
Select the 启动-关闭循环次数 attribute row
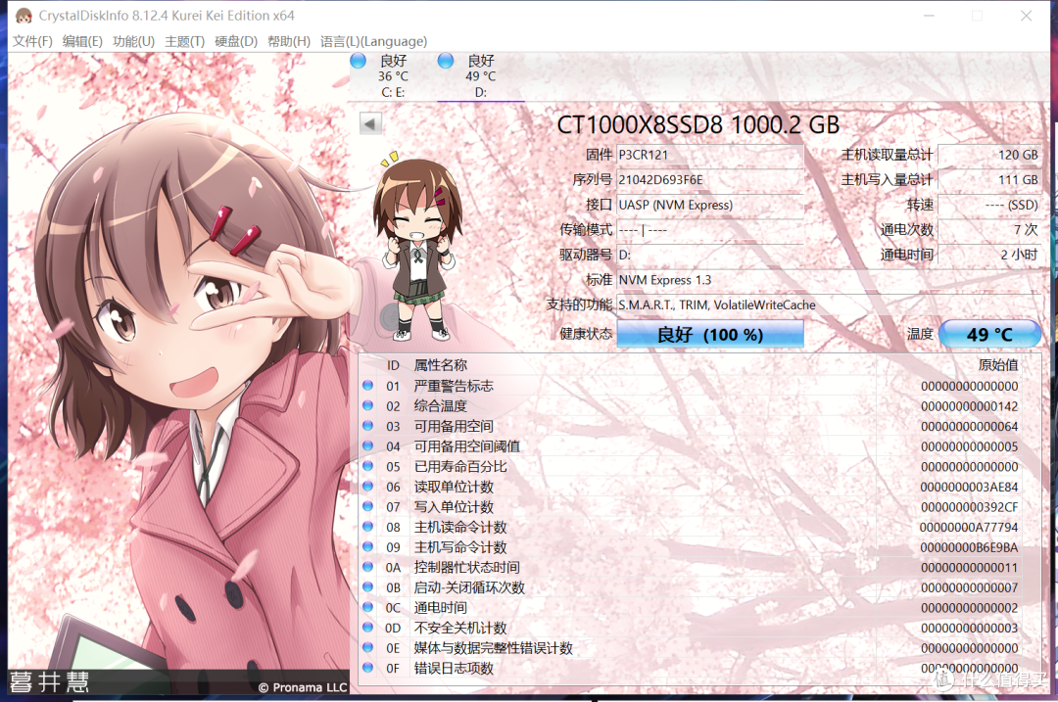[691, 587]
